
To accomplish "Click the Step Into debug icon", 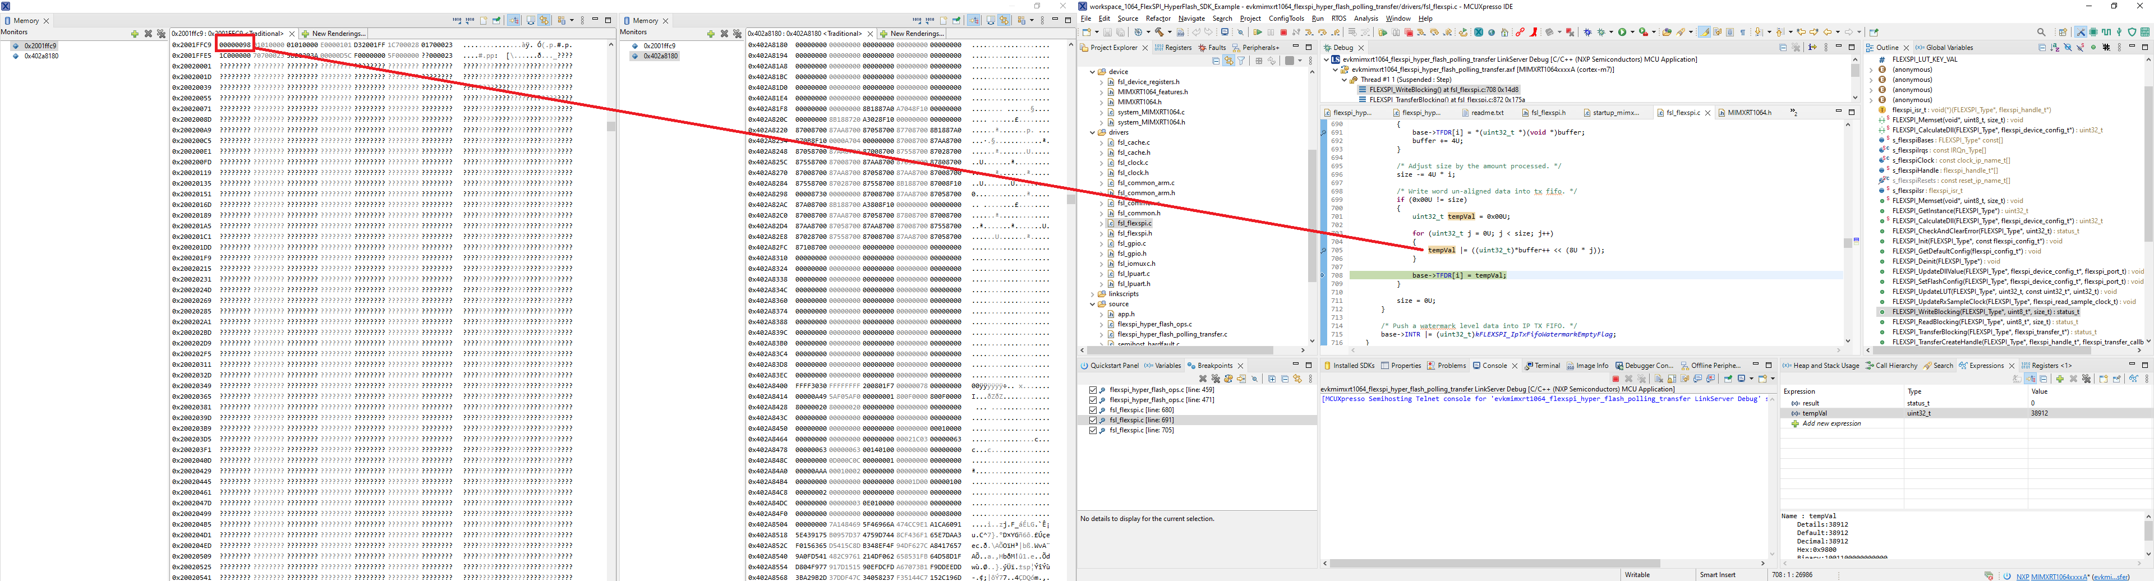I will [x=1309, y=32].
